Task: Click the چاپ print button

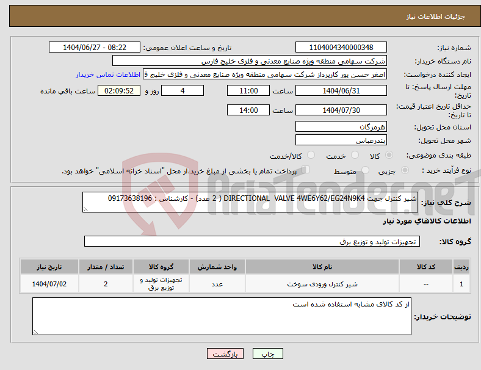Action: coord(267,354)
